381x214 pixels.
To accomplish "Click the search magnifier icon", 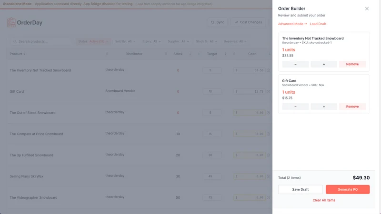I will [x=15, y=41].
